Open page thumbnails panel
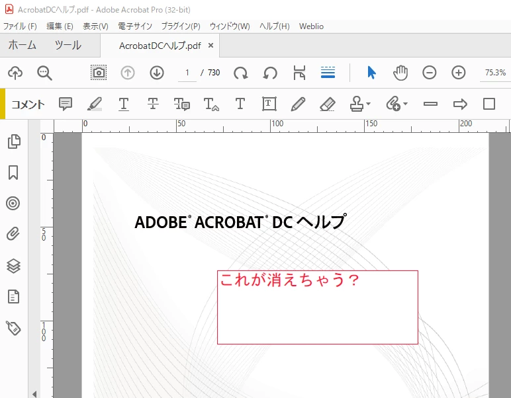Screen dimensions: 511x398 (14, 141)
